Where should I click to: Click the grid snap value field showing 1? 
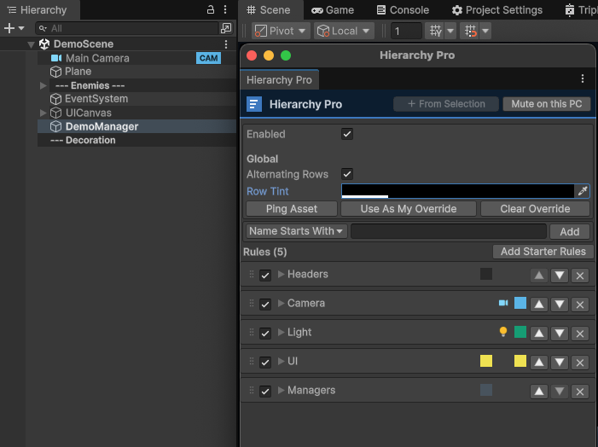click(x=406, y=31)
